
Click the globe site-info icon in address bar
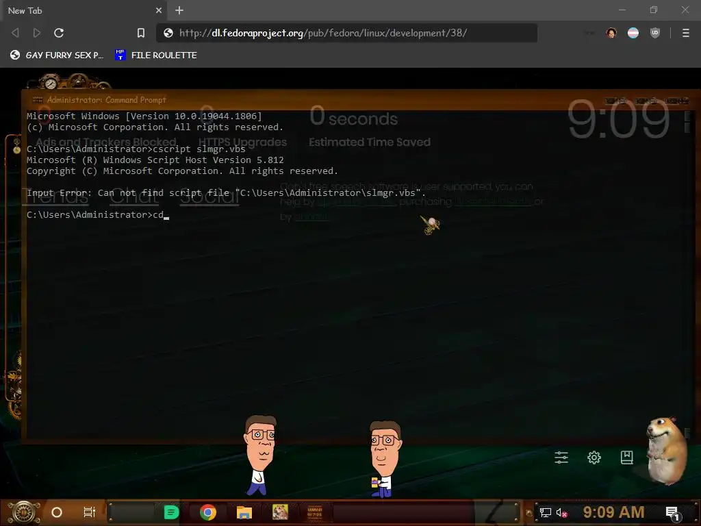pyautogui.click(x=168, y=33)
